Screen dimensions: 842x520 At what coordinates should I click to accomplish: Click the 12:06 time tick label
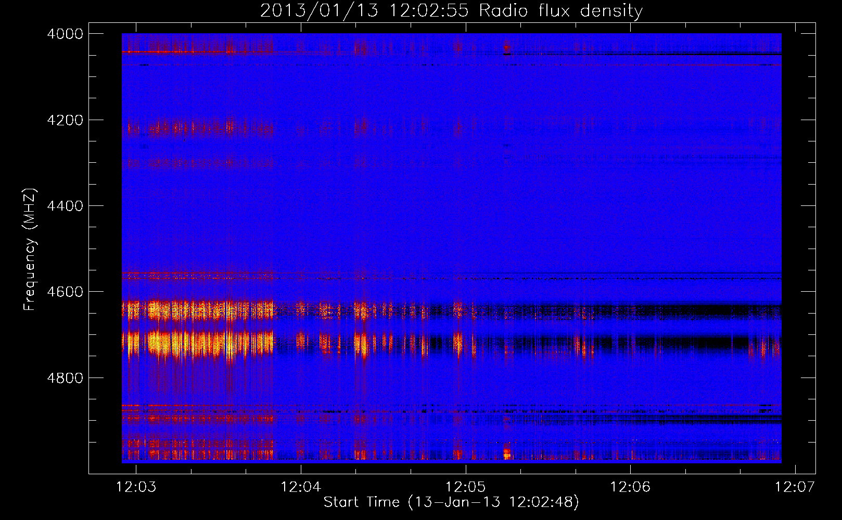point(630,487)
